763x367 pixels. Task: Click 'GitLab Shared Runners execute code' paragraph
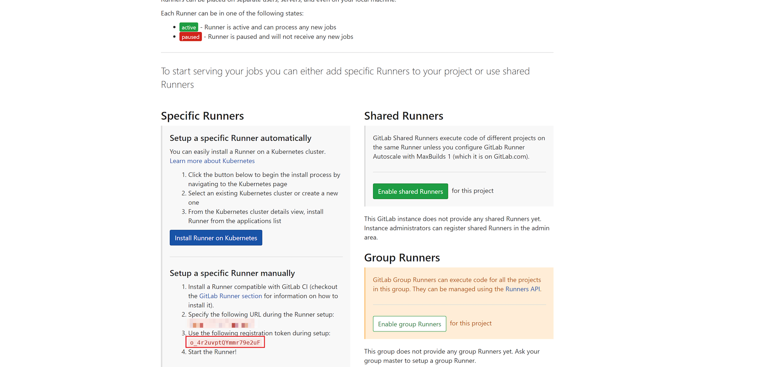coord(459,147)
